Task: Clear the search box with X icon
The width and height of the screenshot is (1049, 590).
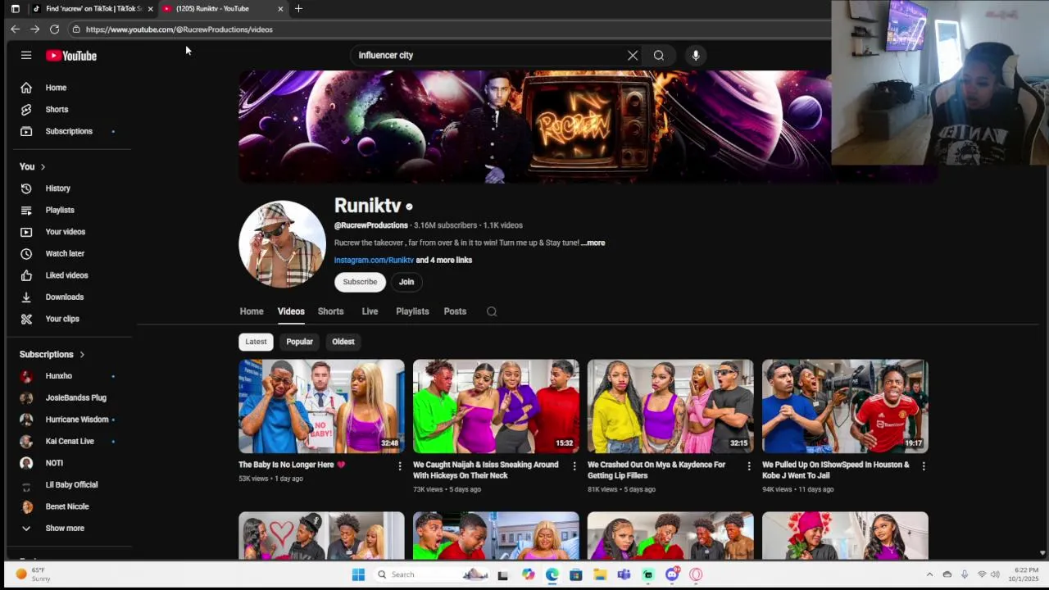Action: pyautogui.click(x=633, y=56)
